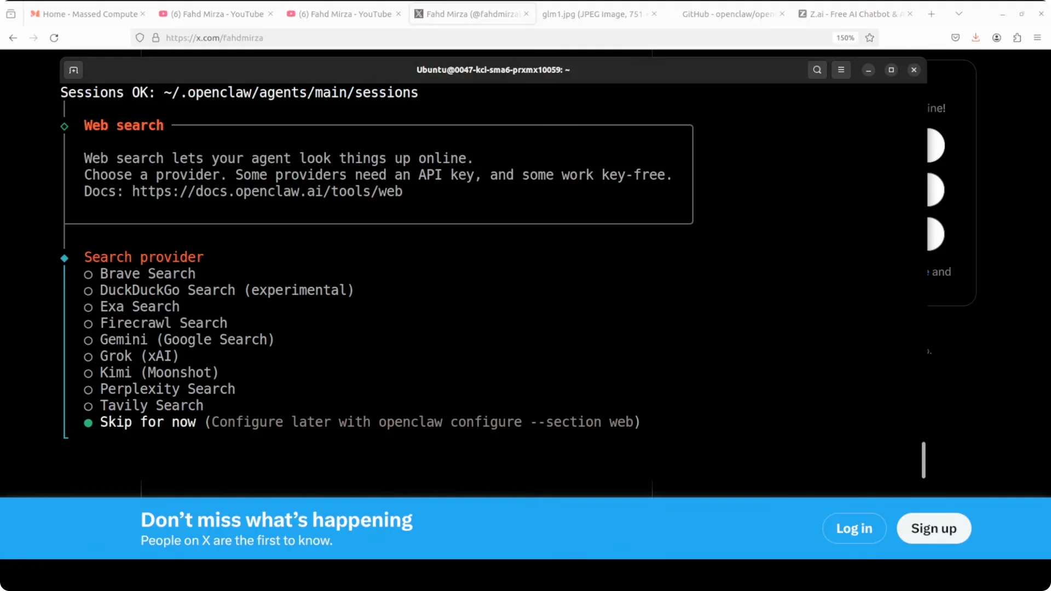This screenshot has width=1051, height=591.
Task: Open new terminal tab icon
Action: pyautogui.click(x=73, y=70)
